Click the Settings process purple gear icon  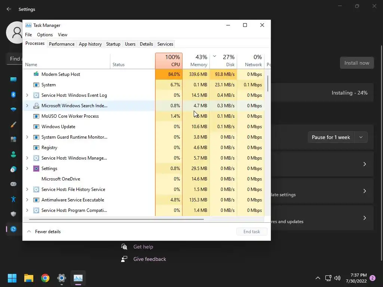pos(36,169)
